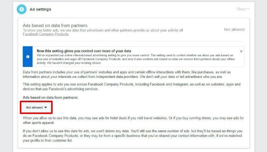Click the banner headline about control over data
The width and height of the screenshot is (267, 152).
click(84, 51)
